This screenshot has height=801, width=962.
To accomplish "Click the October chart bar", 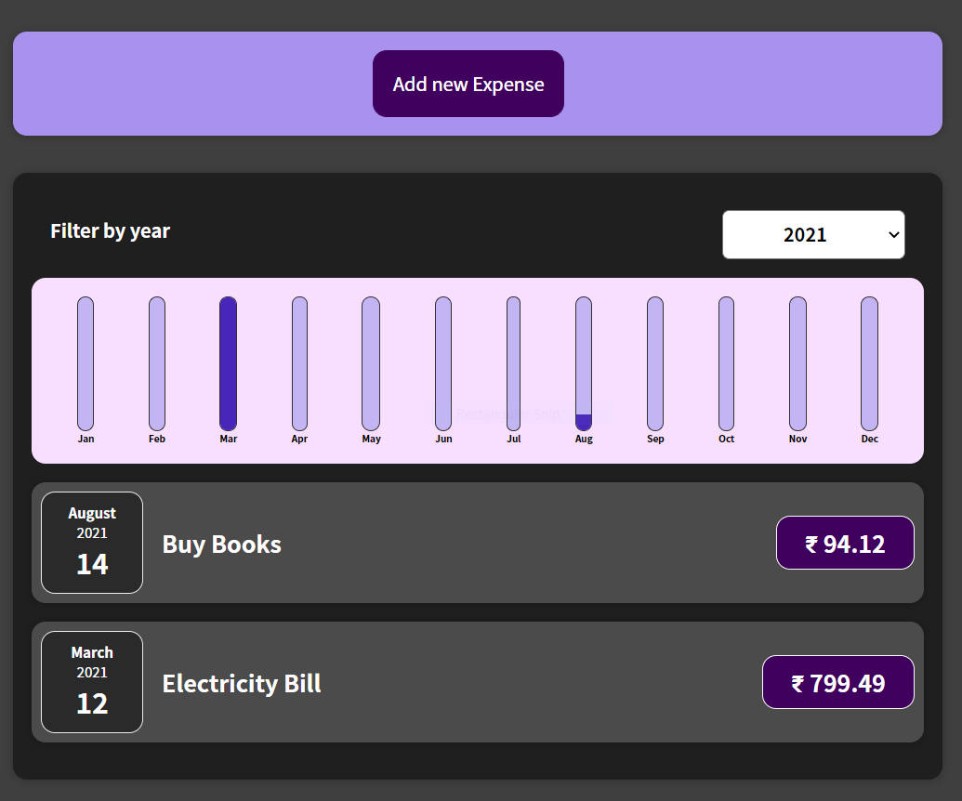I will 726,363.
